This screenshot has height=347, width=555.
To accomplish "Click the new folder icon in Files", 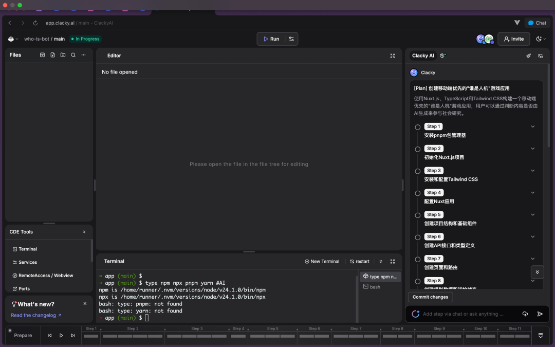I will point(63,55).
